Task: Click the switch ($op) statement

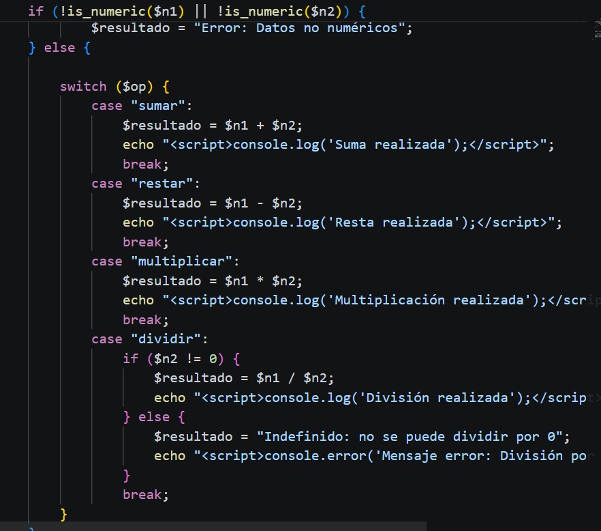Action: [114, 87]
